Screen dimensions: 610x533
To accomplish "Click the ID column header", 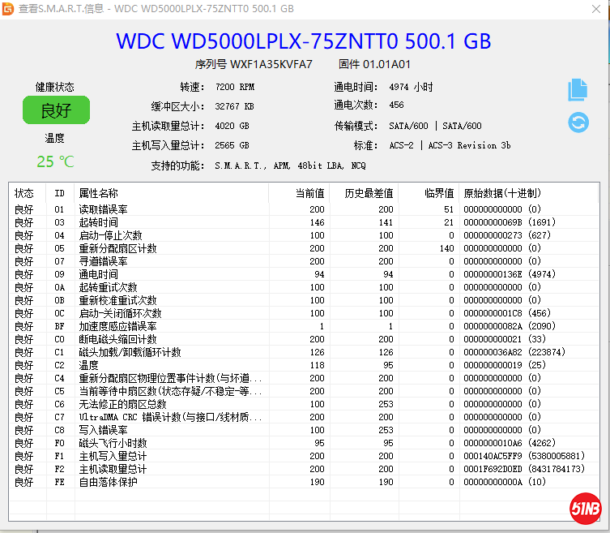I will (59, 193).
